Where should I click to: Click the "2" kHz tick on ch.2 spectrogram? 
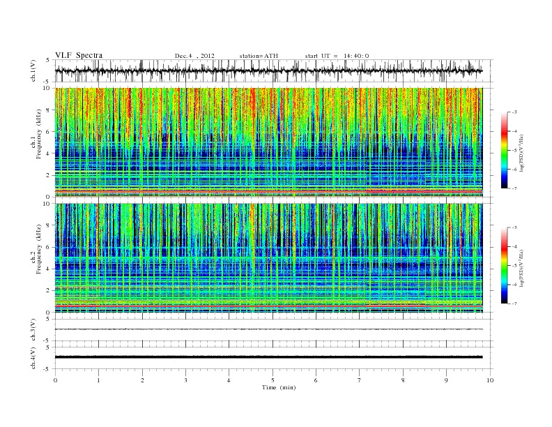48,291
